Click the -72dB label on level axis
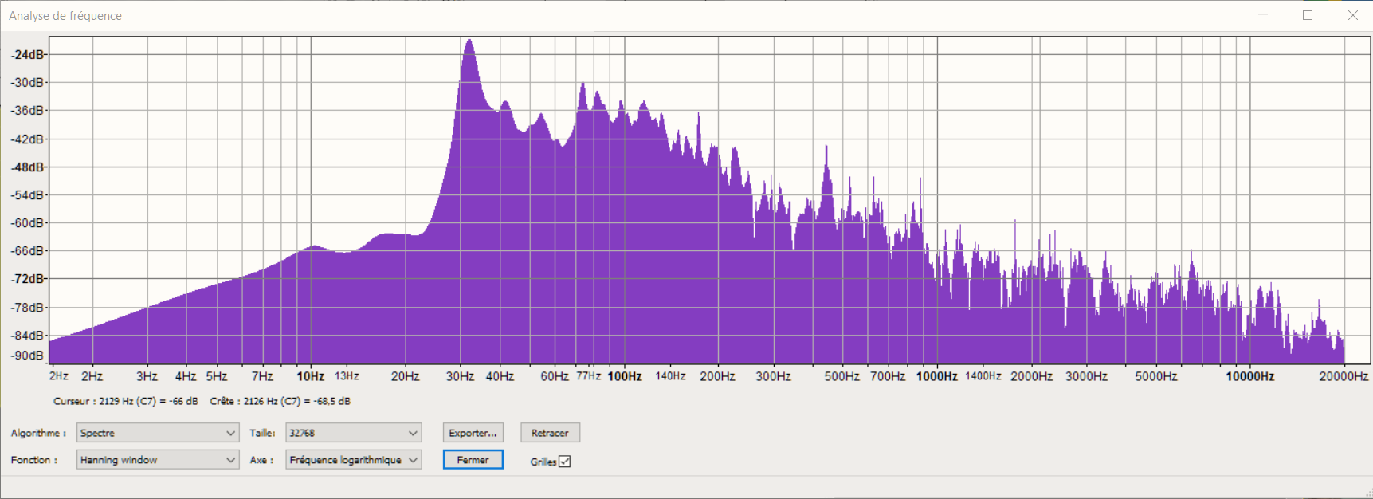Viewport: 1373px width, 499px height. click(x=27, y=278)
